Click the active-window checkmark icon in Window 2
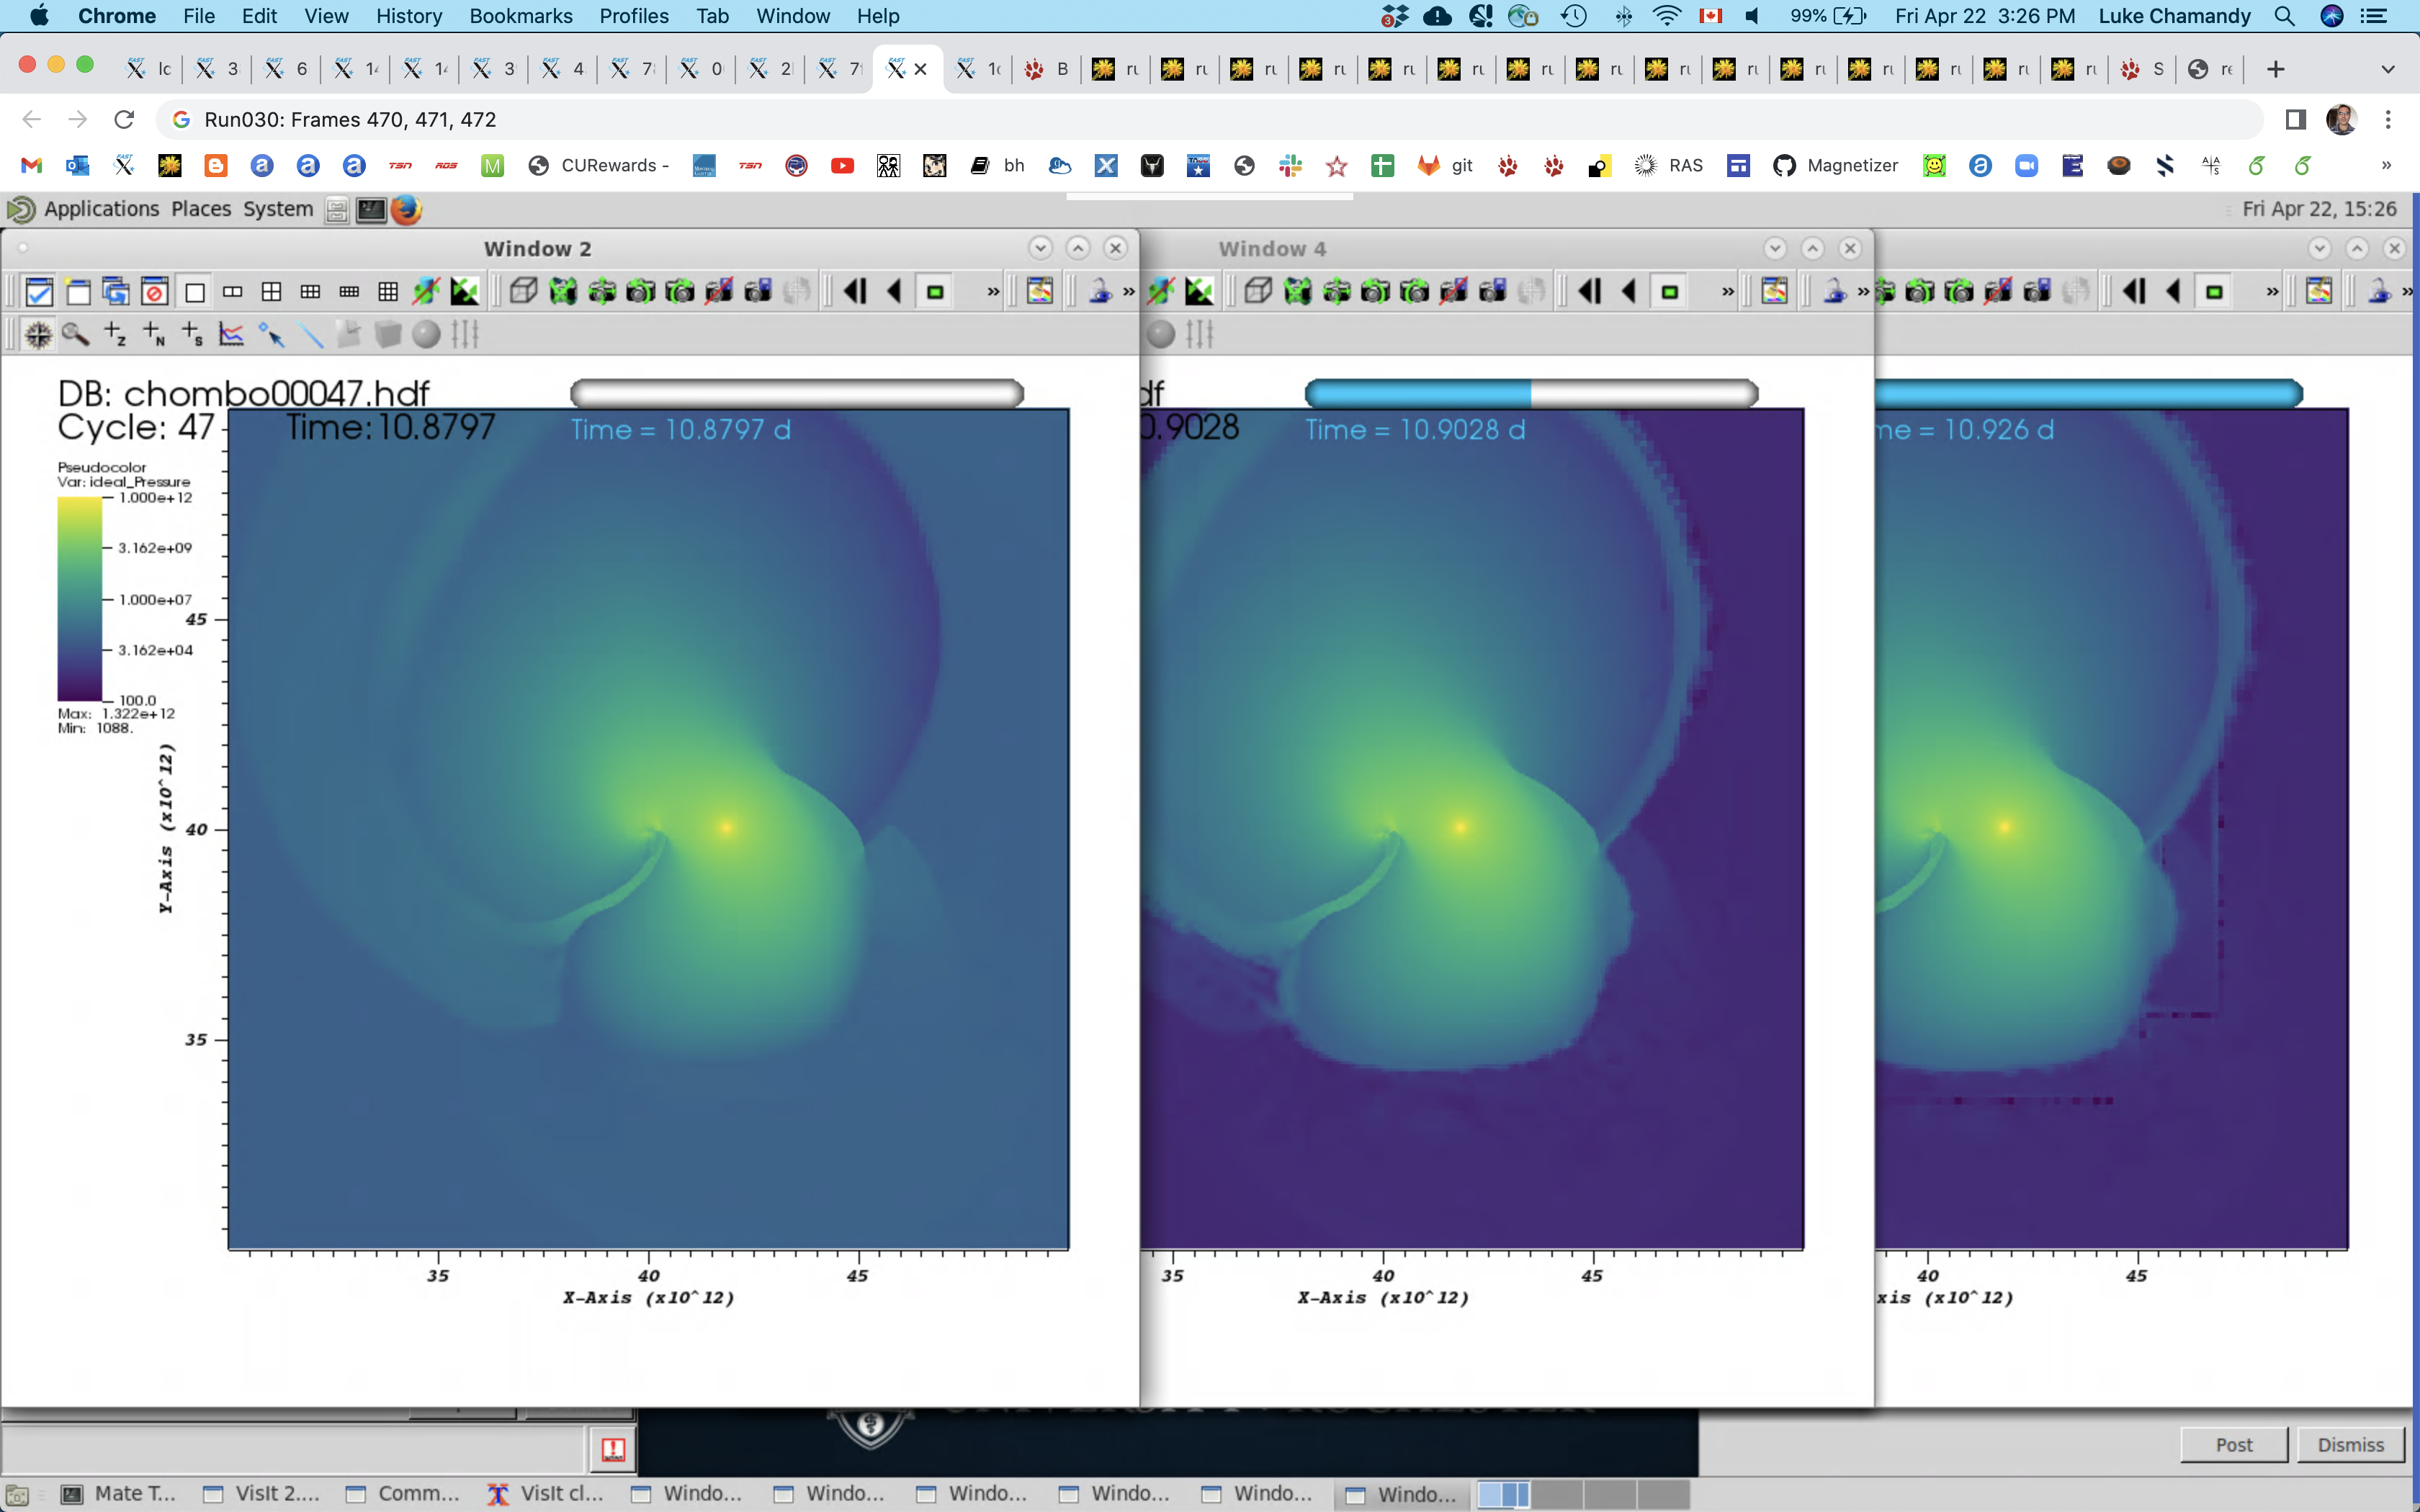Viewport: 2420px width, 1512px height. [39, 292]
